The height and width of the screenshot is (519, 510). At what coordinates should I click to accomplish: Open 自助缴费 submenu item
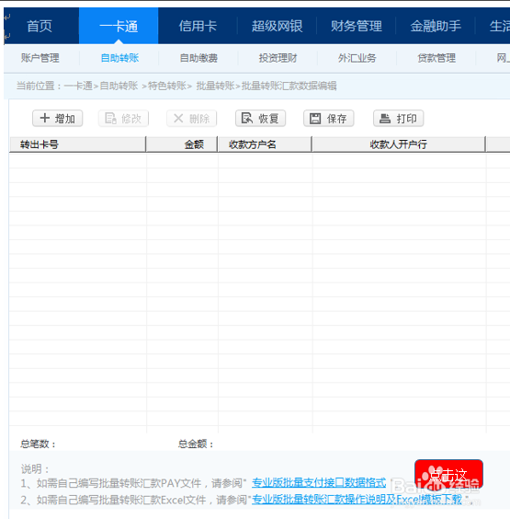coord(198,58)
